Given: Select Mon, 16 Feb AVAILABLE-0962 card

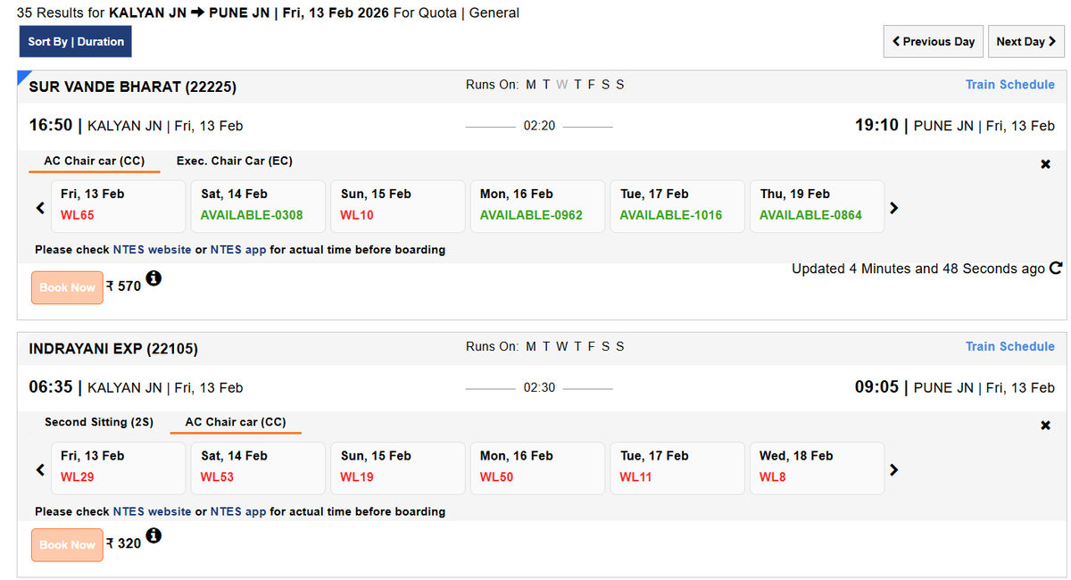Looking at the screenshot, I should 537,206.
